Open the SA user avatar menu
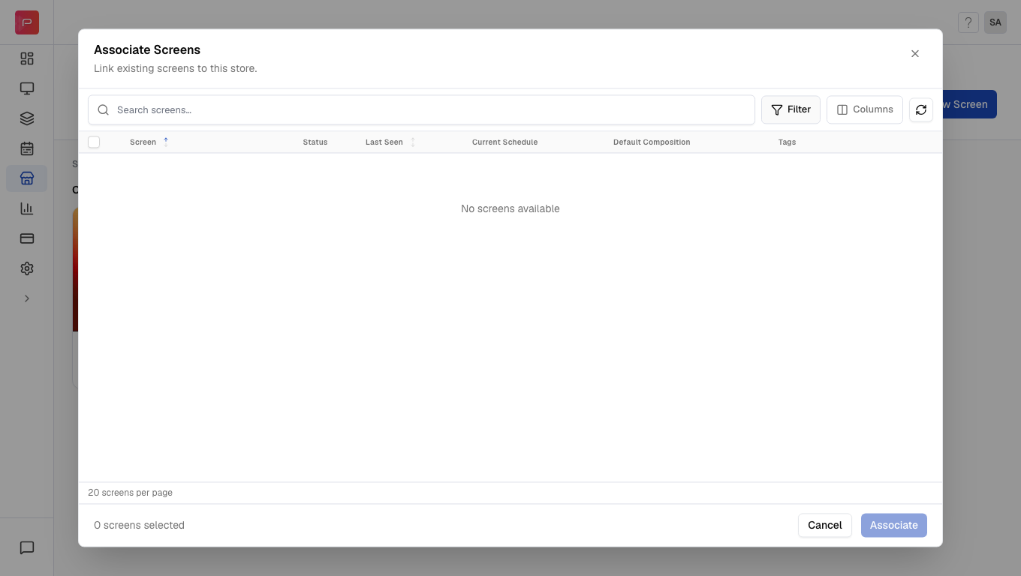 click(x=995, y=22)
